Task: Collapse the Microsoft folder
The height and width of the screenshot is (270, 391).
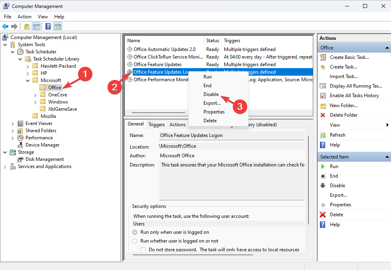Action: 28,80
